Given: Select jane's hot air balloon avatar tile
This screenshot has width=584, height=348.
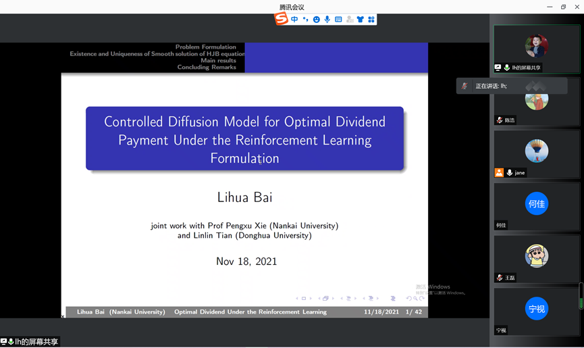Looking at the screenshot, I should pos(537,151).
